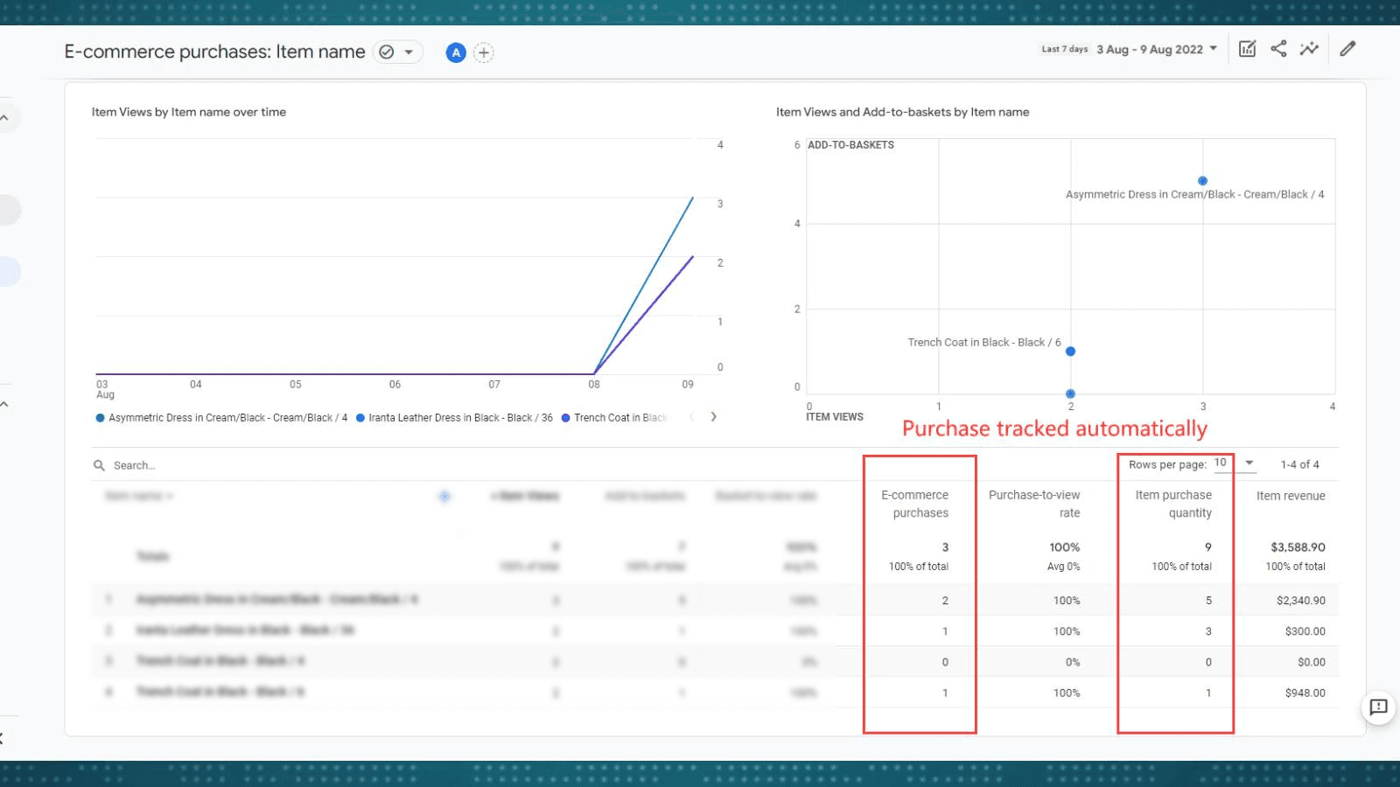Select the Item revenue column header
Screen dimensions: 1400x787
click(1291, 495)
